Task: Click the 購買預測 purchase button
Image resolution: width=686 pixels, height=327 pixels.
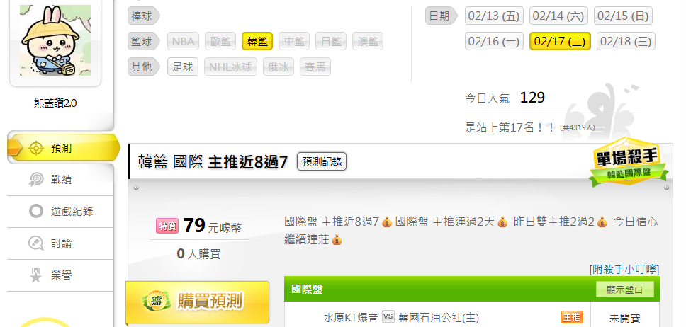Action: pos(198,302)
